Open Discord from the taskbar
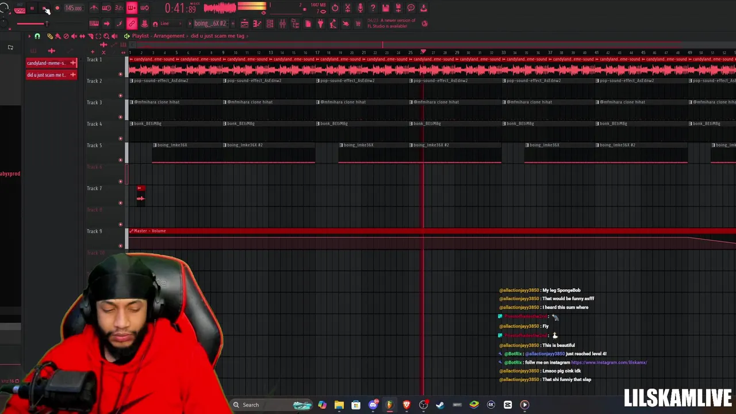This screenshot has width=736, height=414. 373,405
